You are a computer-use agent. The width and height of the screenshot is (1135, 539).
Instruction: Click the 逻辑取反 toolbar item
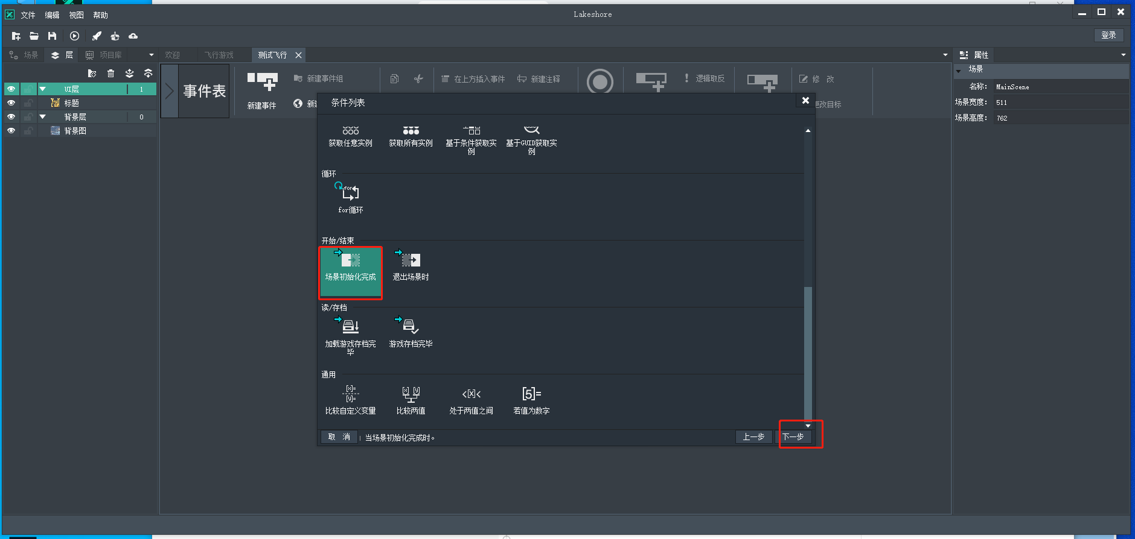click(704, 78)
